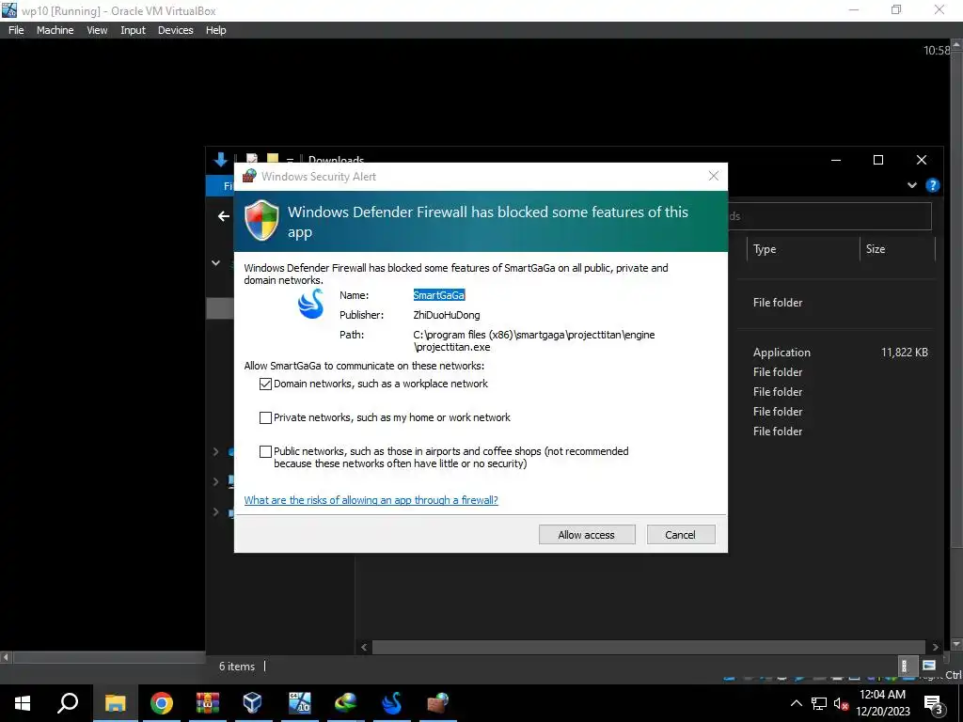The image size is (963, 722).
Task: Enable Public networks checkbox
Action: click(x=265, y=451)
